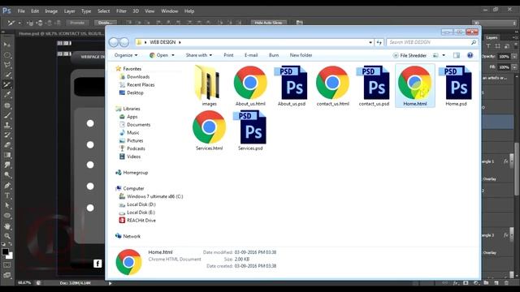Select the Gradient tool
The height and width of the screenshot is (292, 520).
7,155
